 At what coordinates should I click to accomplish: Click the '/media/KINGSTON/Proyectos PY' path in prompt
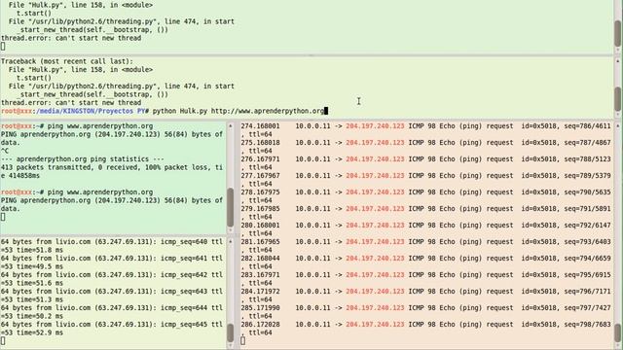click(91, 111)
